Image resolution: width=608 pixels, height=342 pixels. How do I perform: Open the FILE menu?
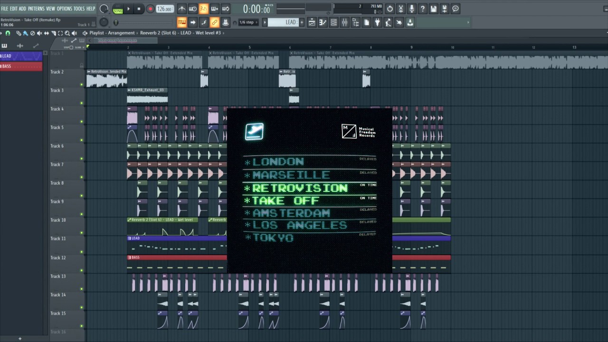5,9
